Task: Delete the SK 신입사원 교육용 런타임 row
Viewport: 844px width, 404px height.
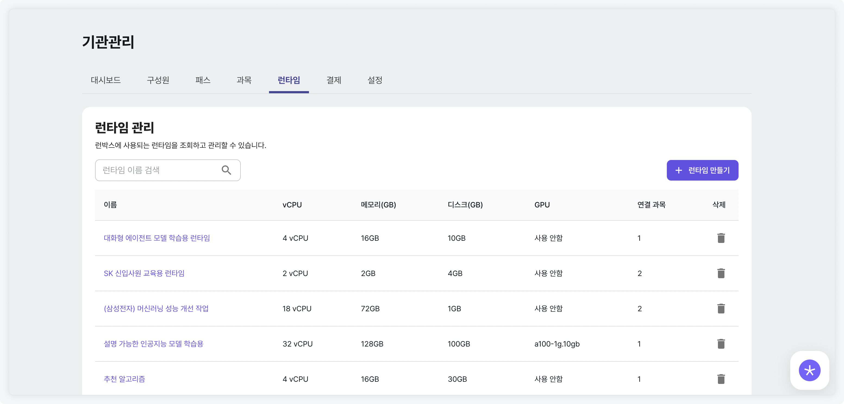Action: click(x=721, y=273)
